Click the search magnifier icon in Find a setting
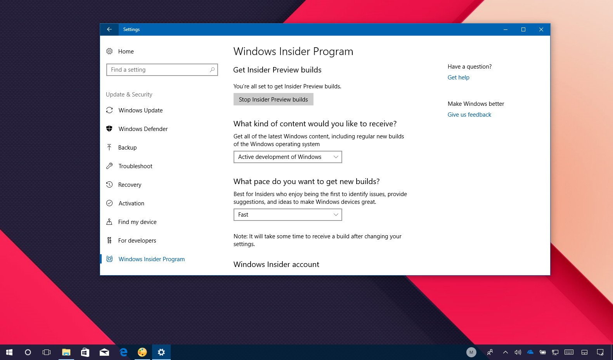Screen dimensions: 613x360 point(212,70)
